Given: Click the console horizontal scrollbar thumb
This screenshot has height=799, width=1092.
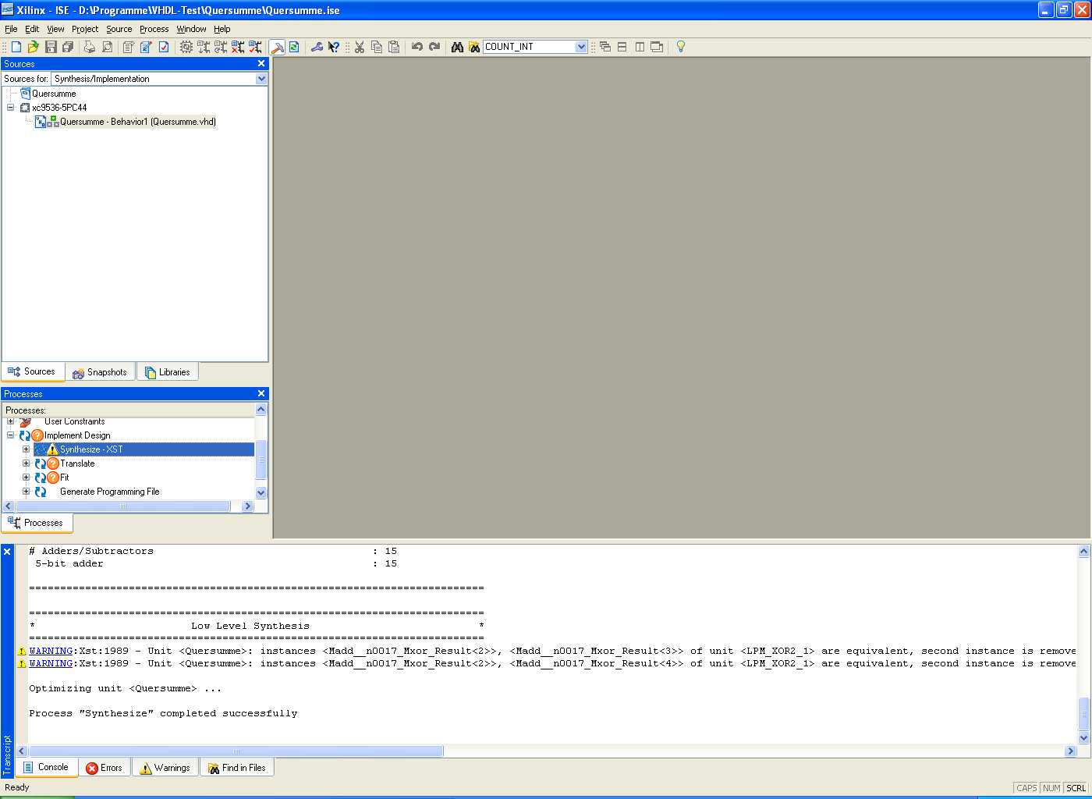Looking at the screenshot, I should point(236,751).
